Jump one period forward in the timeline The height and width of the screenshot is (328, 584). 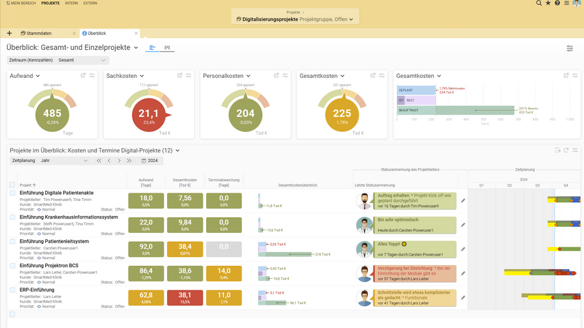(x=119, y=161)
